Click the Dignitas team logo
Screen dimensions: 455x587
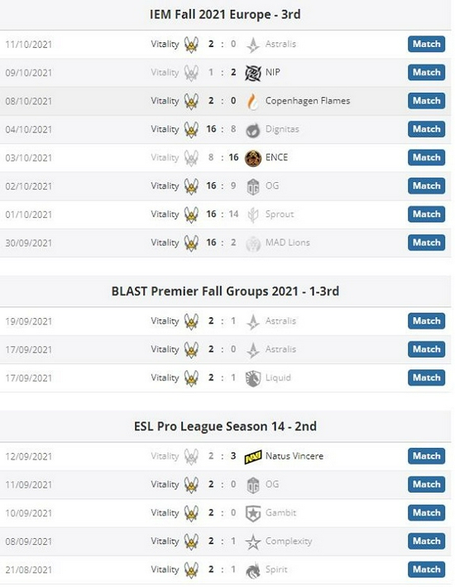pyautogui.click(x=253, y=129)
